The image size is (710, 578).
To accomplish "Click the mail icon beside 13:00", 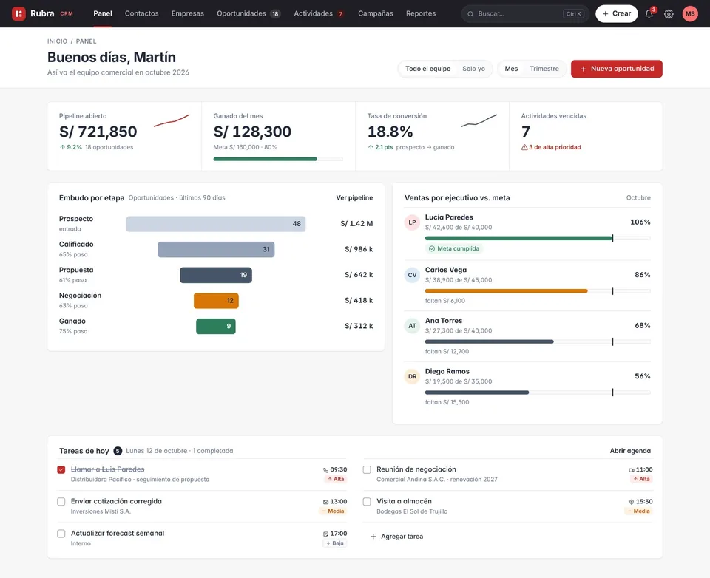I will pos(325,502).
